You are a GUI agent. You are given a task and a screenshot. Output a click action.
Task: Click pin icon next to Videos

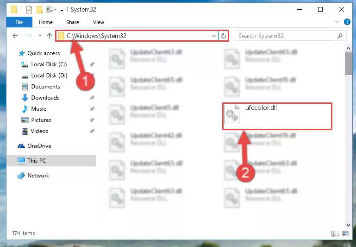[x=92, y=131]
